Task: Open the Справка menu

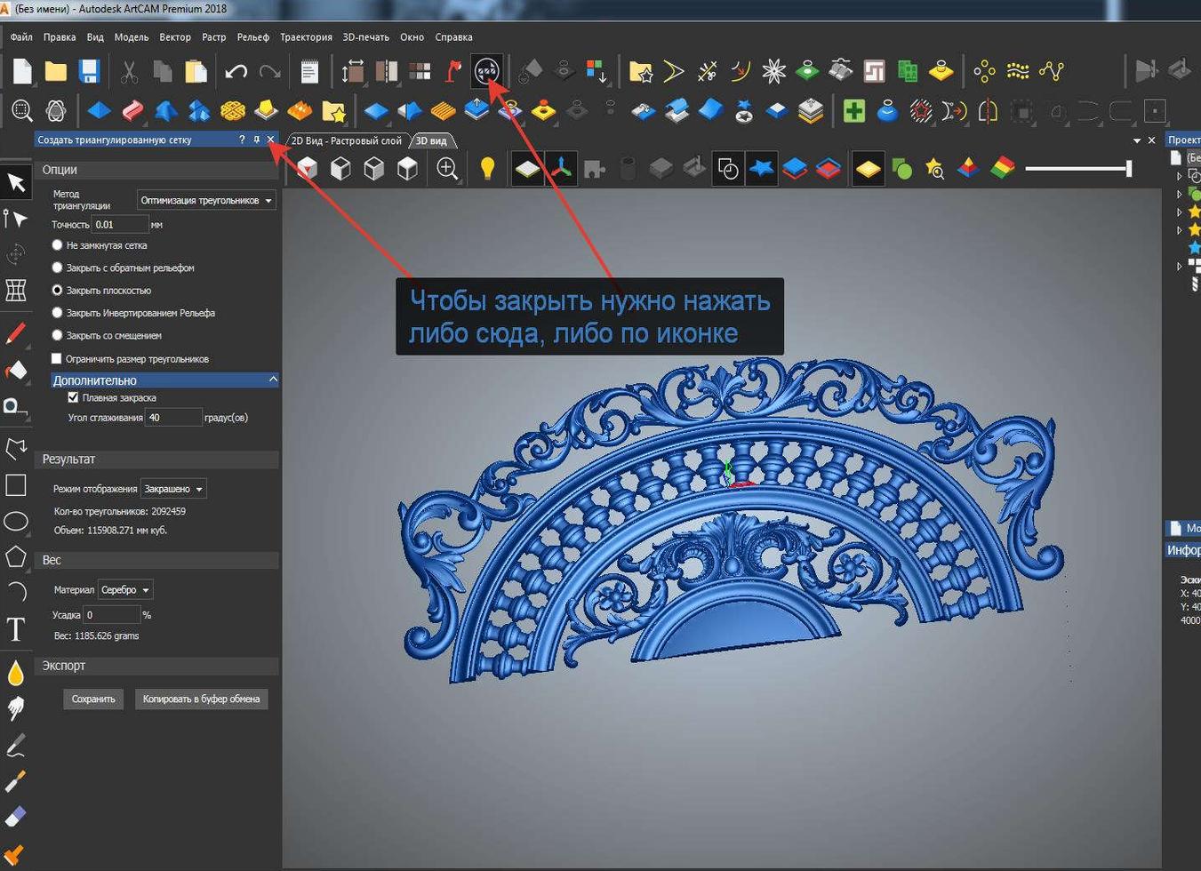Action: coord(454,37)
